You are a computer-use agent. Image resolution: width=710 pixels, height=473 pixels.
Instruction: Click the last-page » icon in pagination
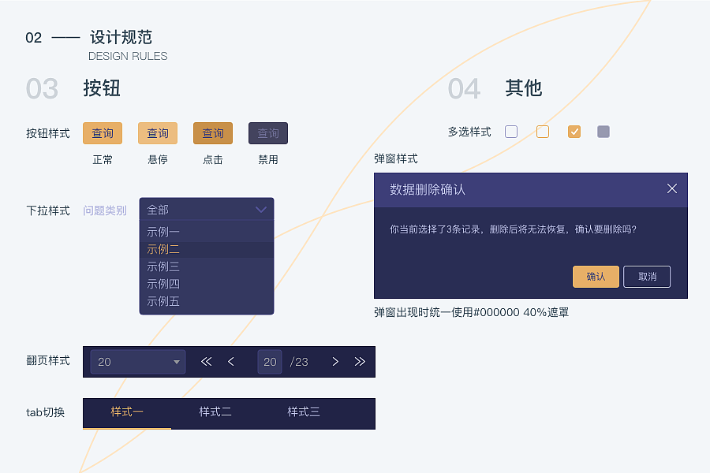click(360, 361)
